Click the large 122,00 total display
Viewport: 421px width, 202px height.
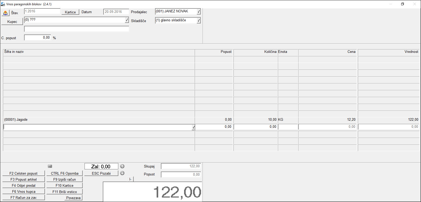(152, 192)
